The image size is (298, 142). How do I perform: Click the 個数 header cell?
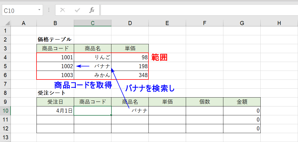(204, 102)
